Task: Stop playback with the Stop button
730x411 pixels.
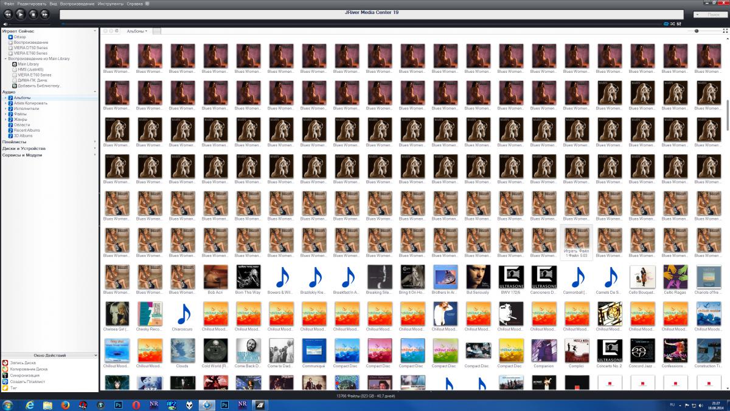Action: (x=33, y=13)
